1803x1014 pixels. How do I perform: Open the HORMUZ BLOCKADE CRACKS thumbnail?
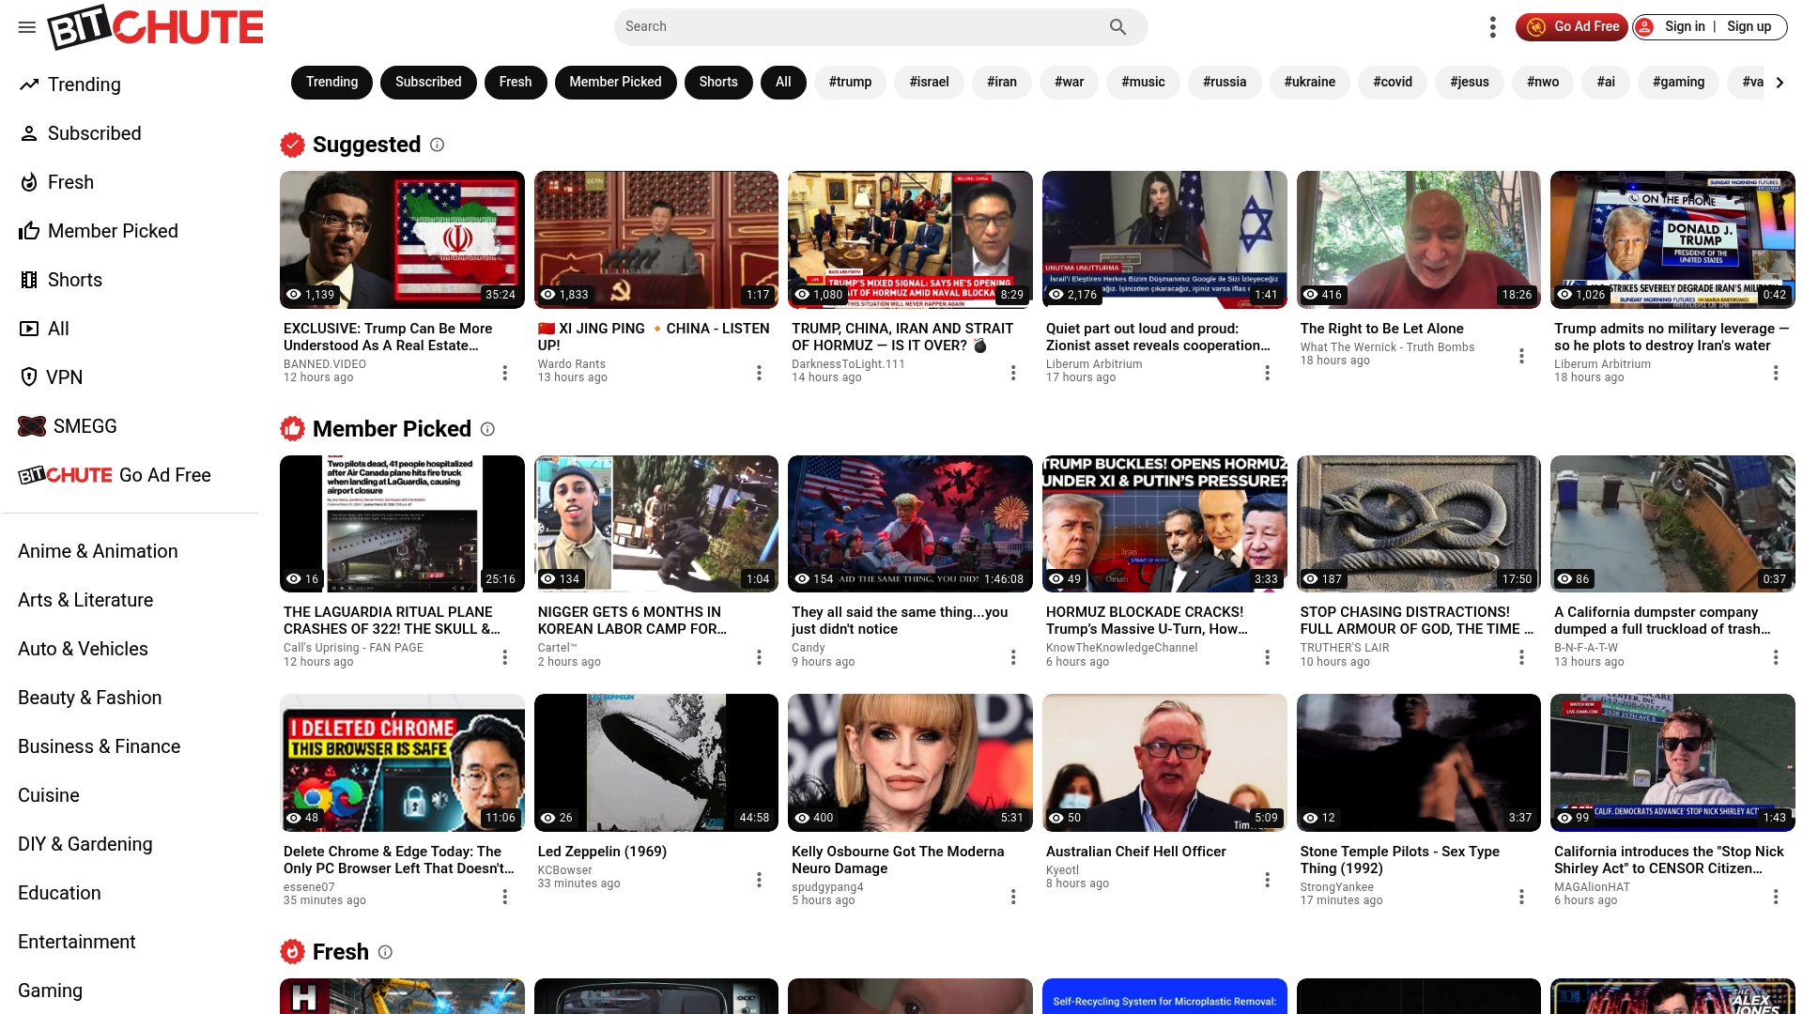point(1164,524)
